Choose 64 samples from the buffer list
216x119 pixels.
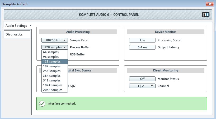(x=55, y=52)
